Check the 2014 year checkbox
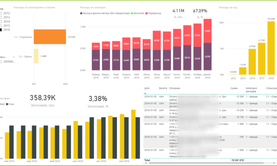277x166 pixels. point(1,22)
